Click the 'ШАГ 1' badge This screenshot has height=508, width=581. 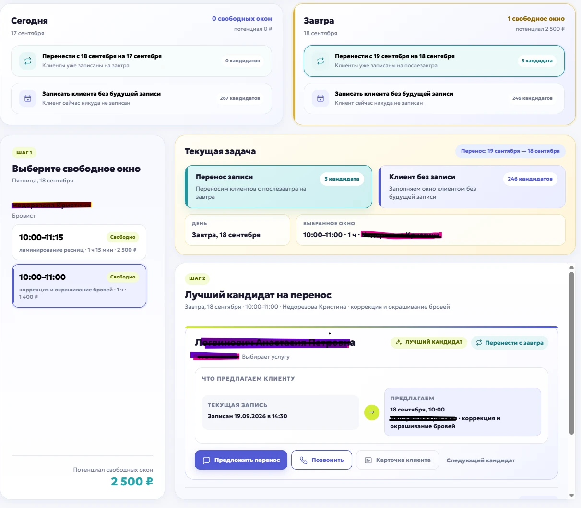click(24, 153)
